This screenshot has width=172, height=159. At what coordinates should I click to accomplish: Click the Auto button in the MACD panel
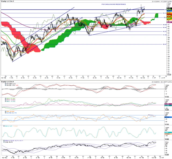tap(167, 97)
